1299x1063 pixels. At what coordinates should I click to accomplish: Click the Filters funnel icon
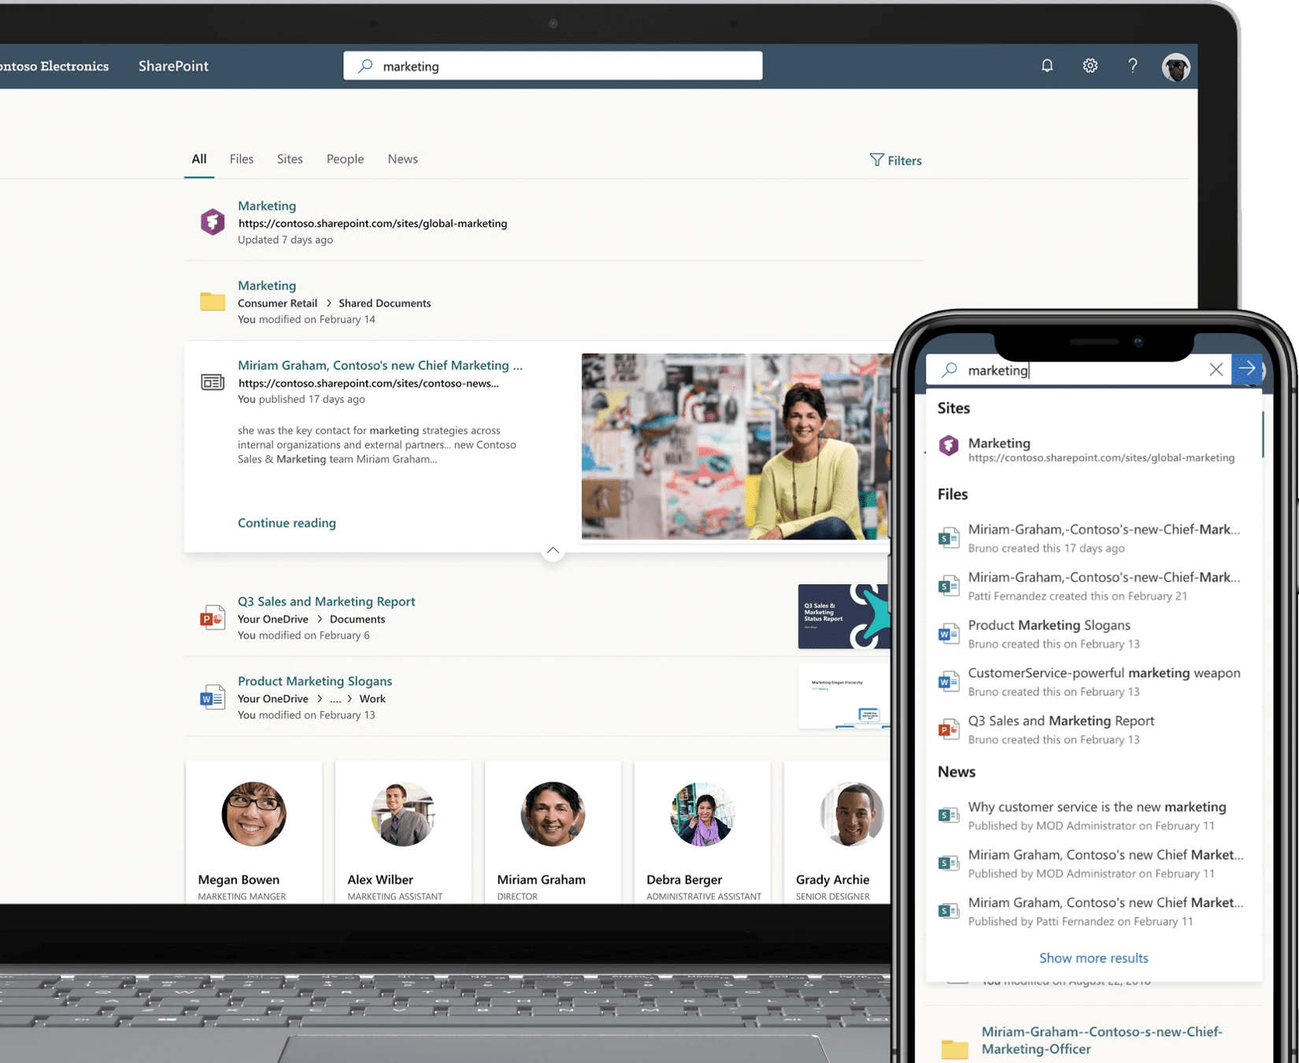876,160
